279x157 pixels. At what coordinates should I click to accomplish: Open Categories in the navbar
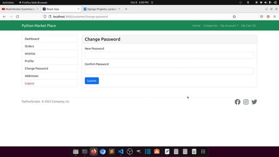coord(210,26)
